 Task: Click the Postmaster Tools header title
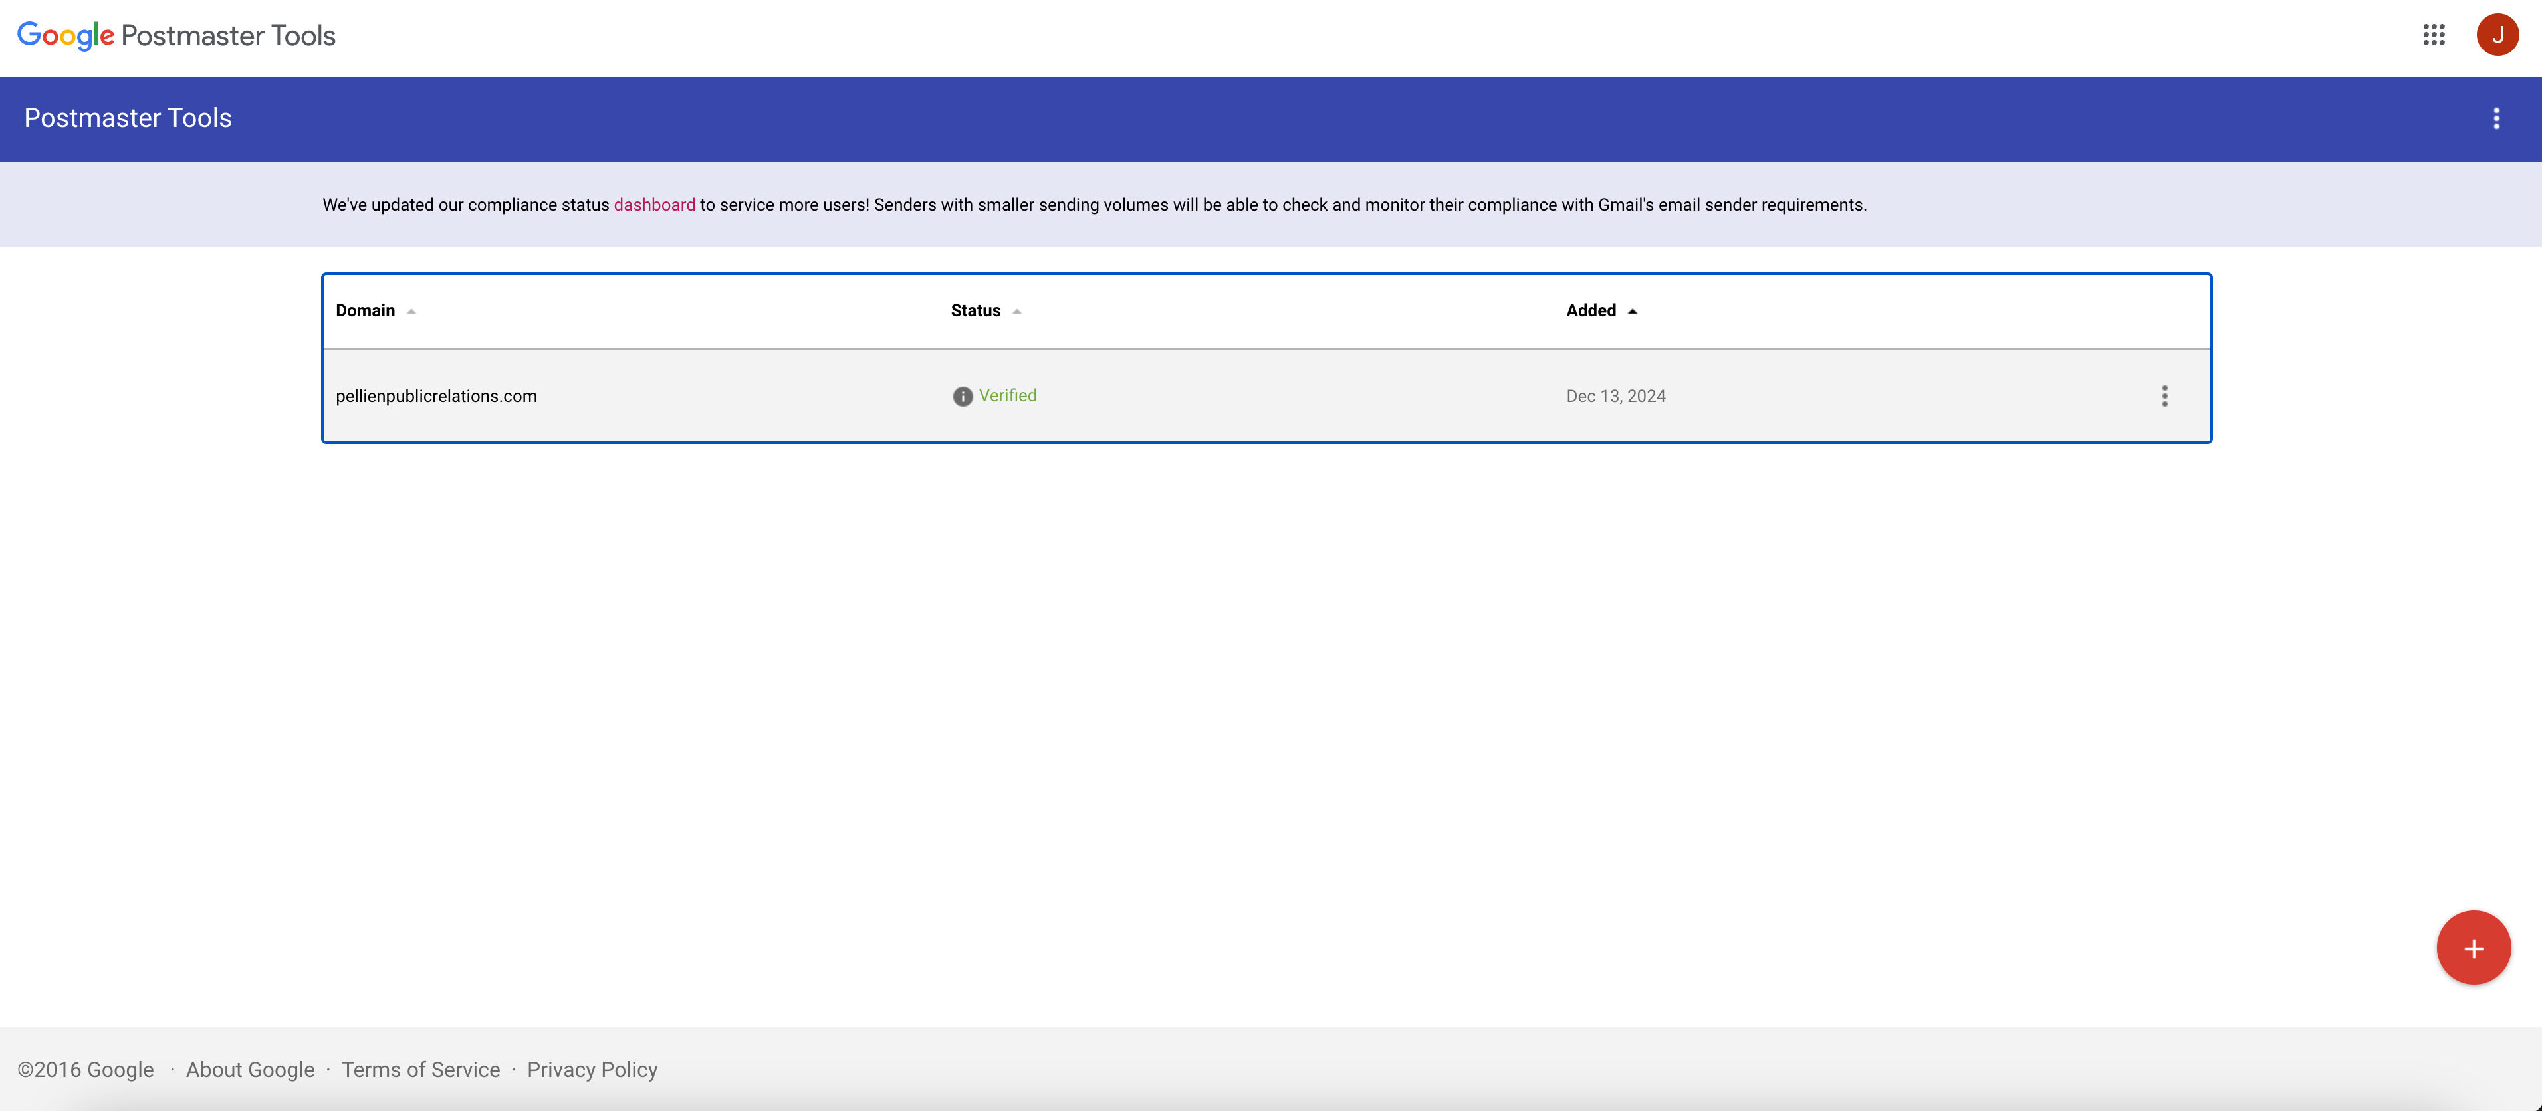point(128,118)
